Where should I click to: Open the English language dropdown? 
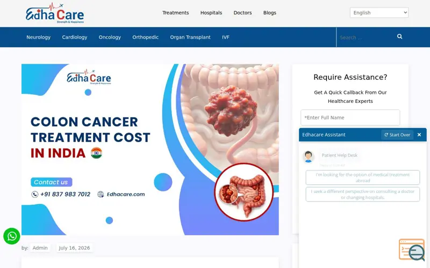pyautogui.click(x=379, y=12)
